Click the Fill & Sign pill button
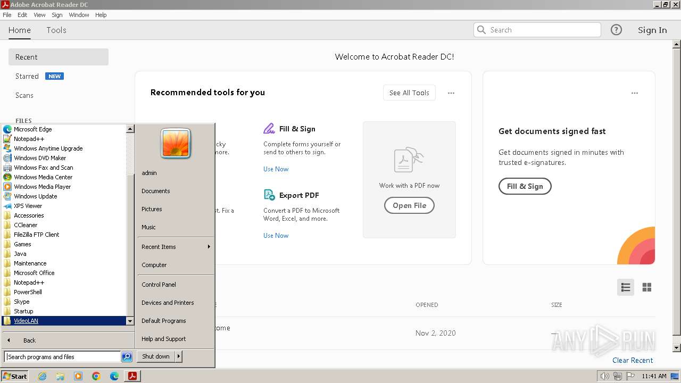This screenshot has width=681, height=383. tap(525, 186)
